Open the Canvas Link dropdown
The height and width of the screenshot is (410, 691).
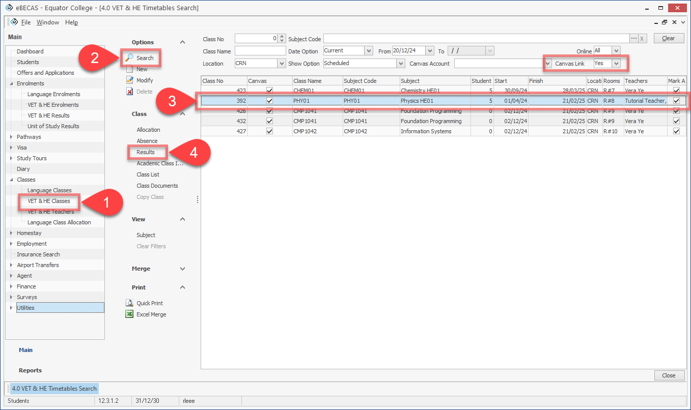[616, 64]
